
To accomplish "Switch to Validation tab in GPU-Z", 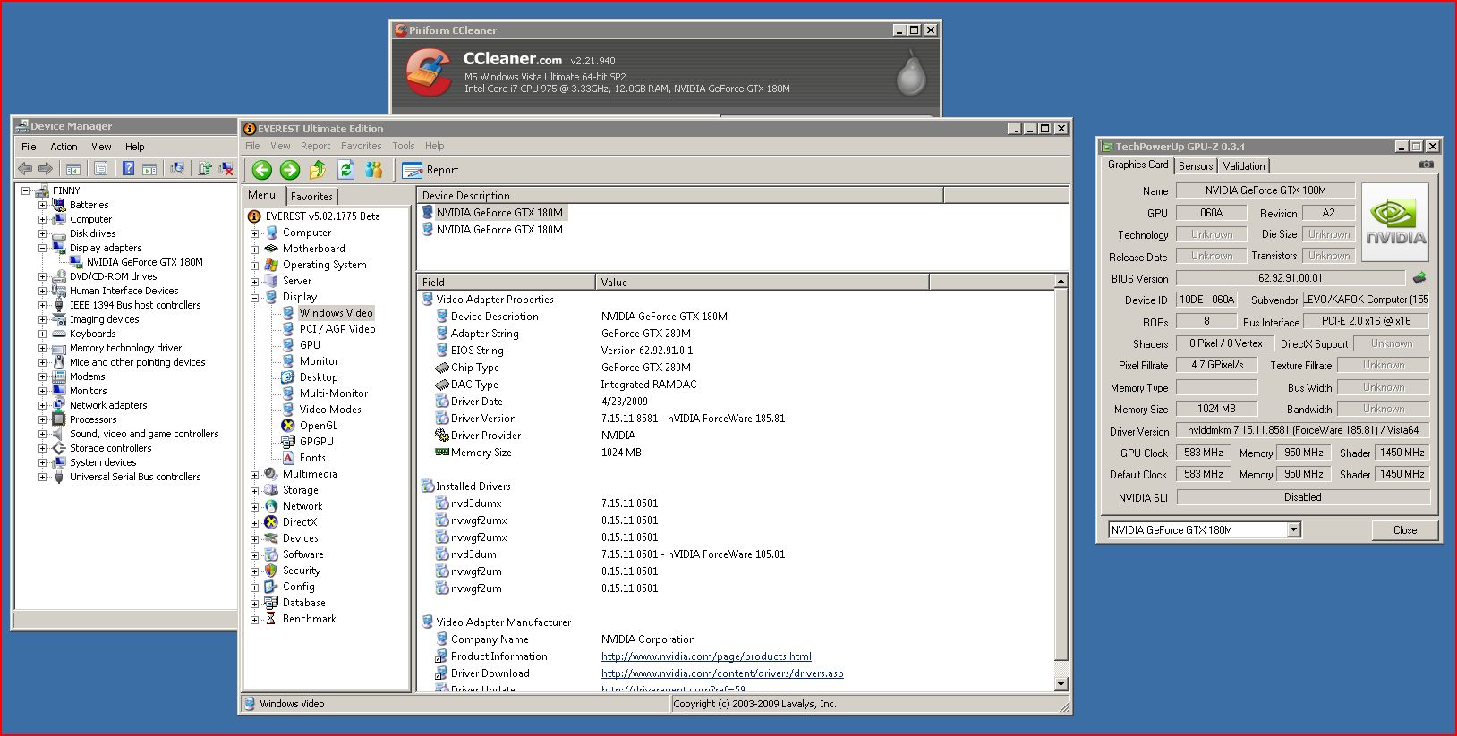I will click(x=1244, y=166).
